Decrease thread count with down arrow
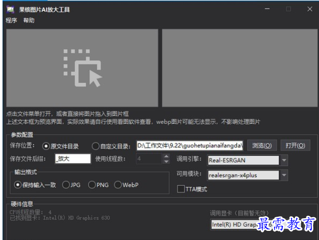319x240 pixels. tap(167, 161)
